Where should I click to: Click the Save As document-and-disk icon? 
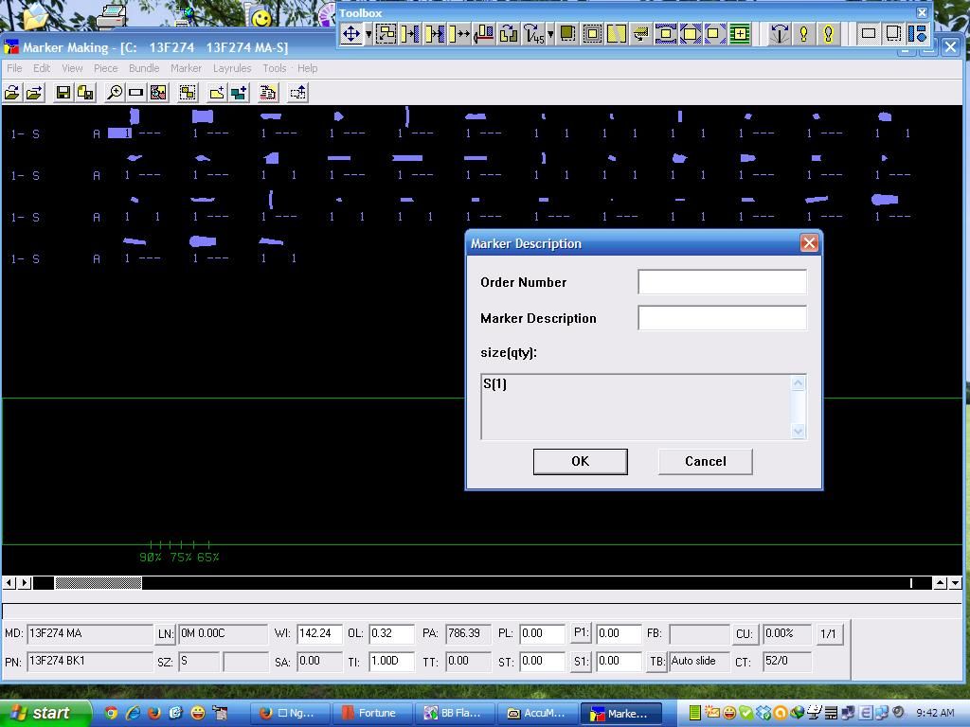[x=84, y=93]
